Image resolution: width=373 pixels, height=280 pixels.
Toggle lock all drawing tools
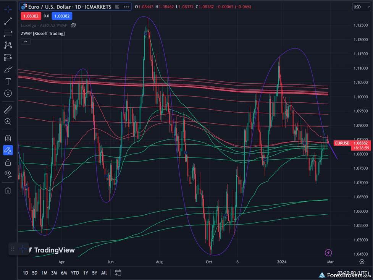[x=8, y=162]
